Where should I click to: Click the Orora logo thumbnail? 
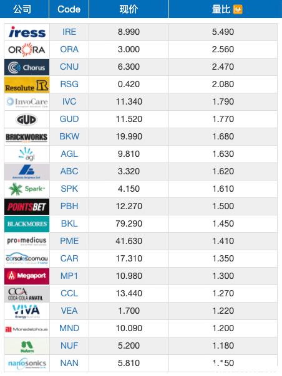pos(27,50)
